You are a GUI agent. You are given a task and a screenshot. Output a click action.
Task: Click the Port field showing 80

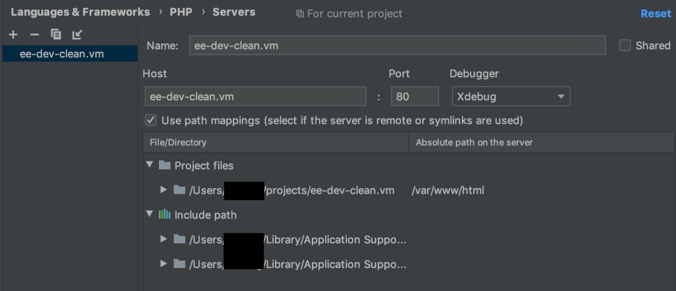(x=415, y=96)
